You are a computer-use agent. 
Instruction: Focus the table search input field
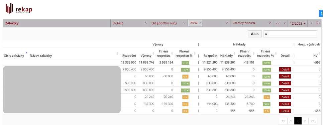coord(293,34)
